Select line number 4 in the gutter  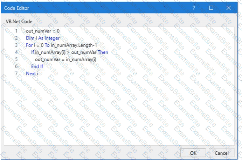(16, 52)
